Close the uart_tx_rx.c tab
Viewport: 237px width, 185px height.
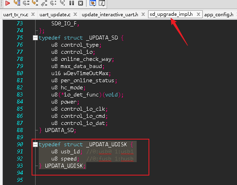point(33,14)
